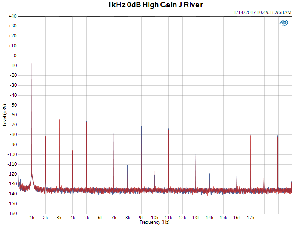Click the "-150" level axis value
Image resolution: width=302 pixels, height=226 pixels.
pos(12,204)
